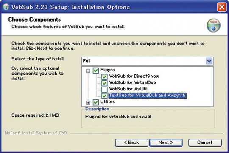Click the Next button
This screenshot has height=153, width=229.
coord(166,142)
